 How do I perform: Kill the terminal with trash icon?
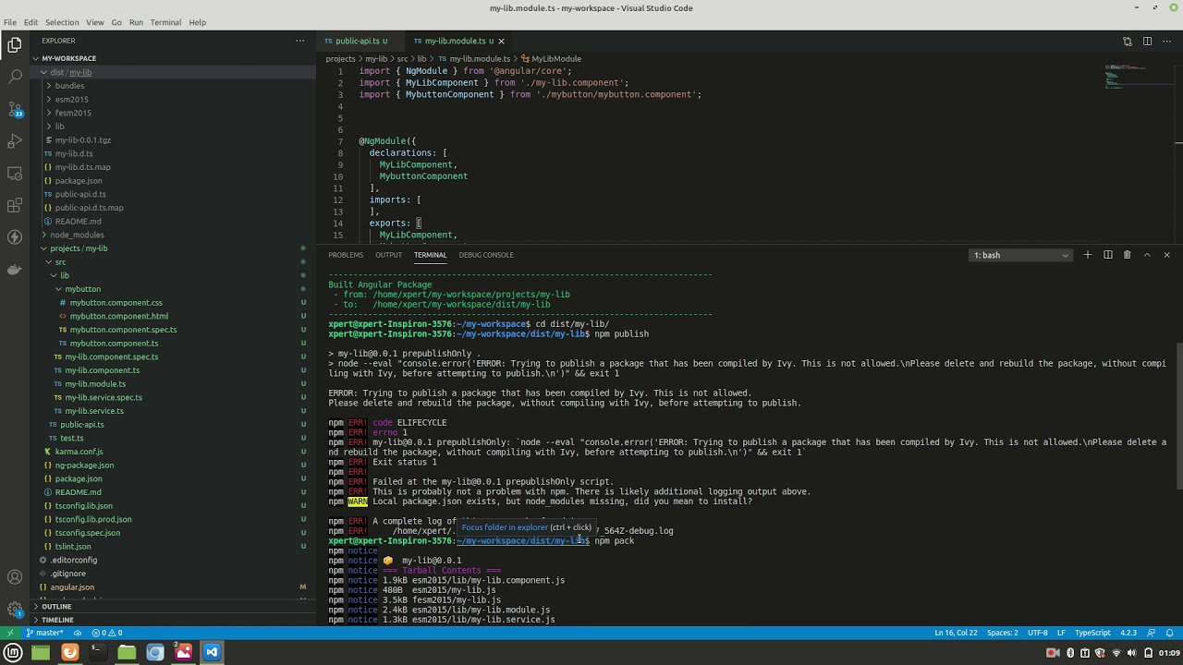[1127, 255]
